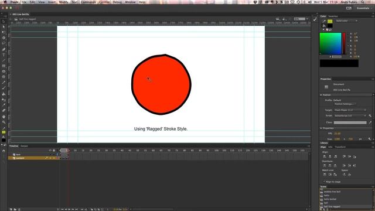This screenshot has height=211, width=375.
Task: Open the Commands menu
Action: coord(88,2)
